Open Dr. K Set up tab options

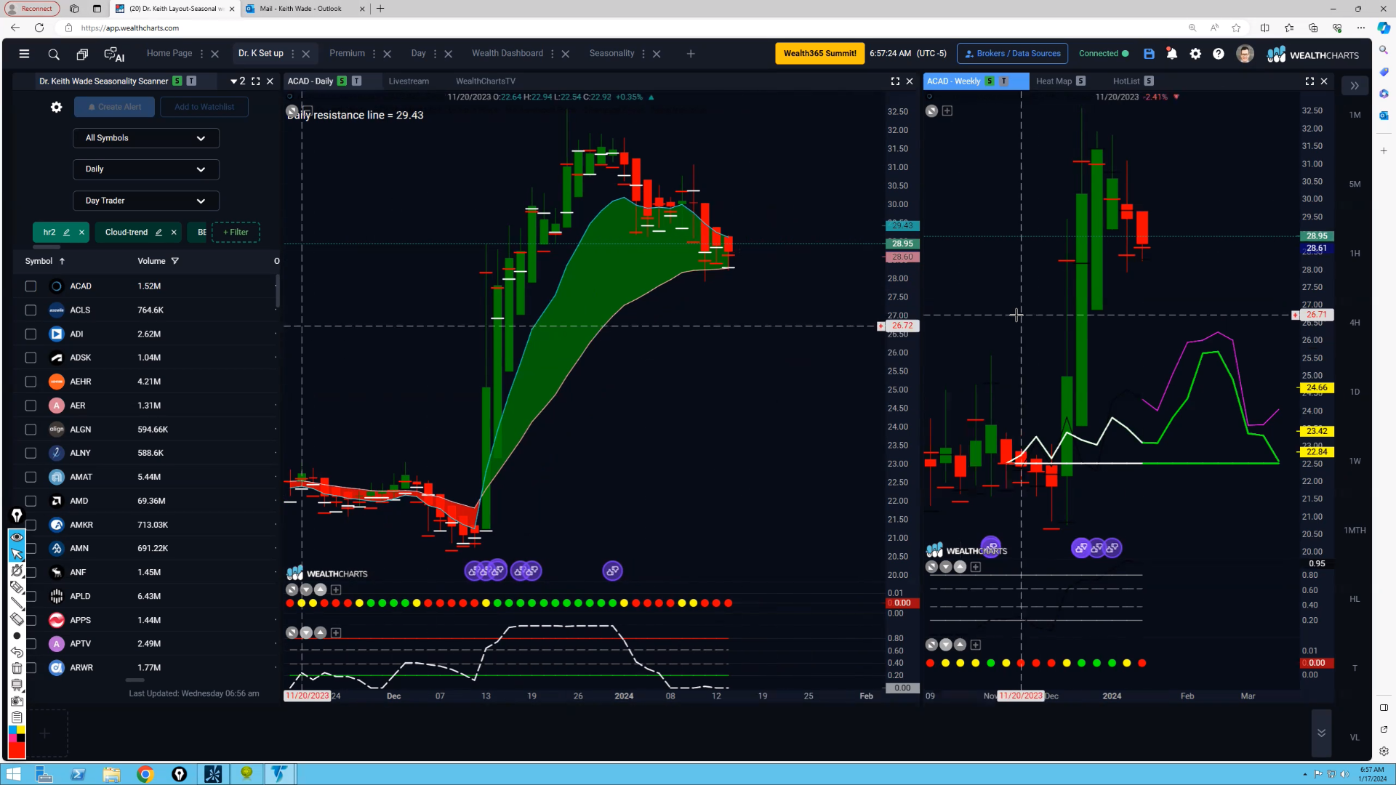293,54
